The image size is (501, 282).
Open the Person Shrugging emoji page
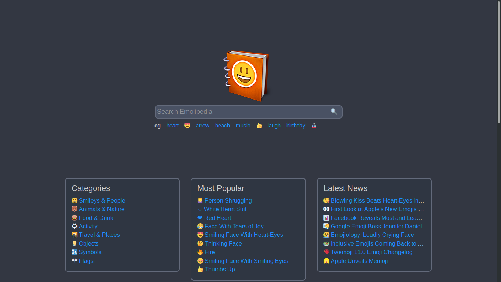(228, 200)
